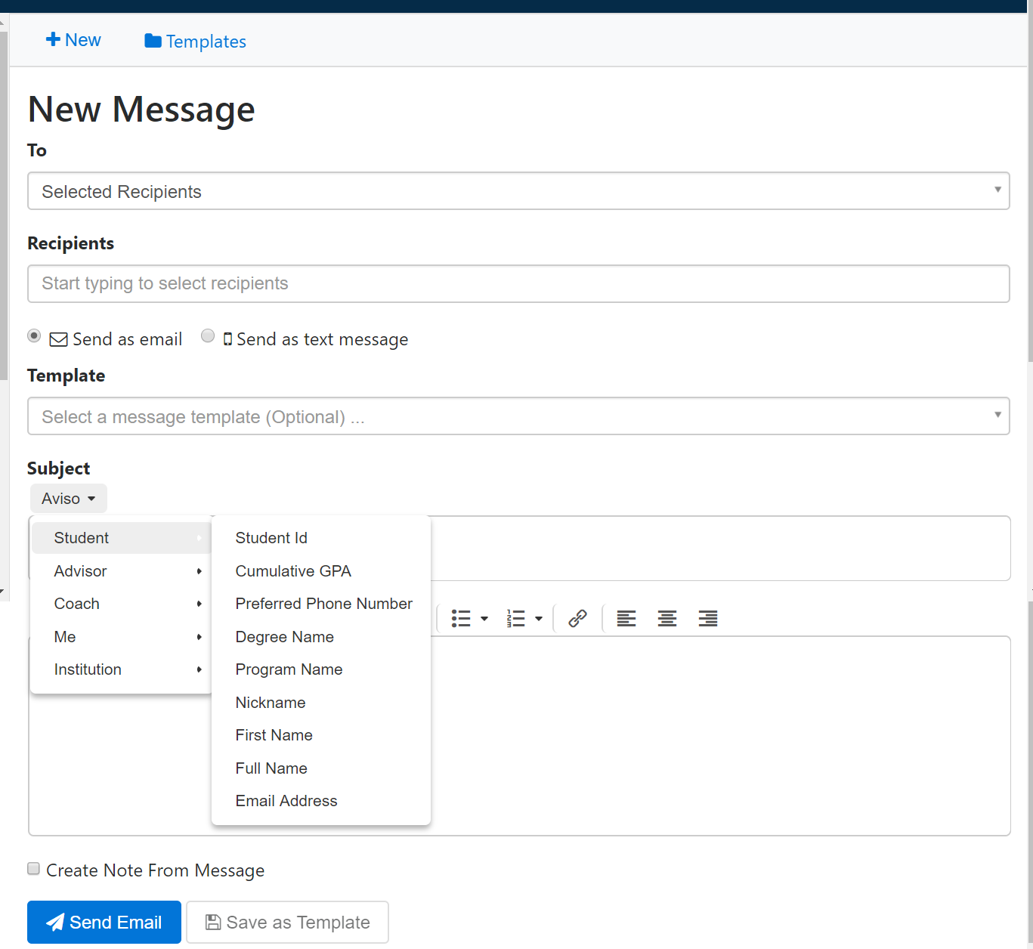Click phone icon beside Send as text message
1033x949 pixels.
[x=227, y=338]
